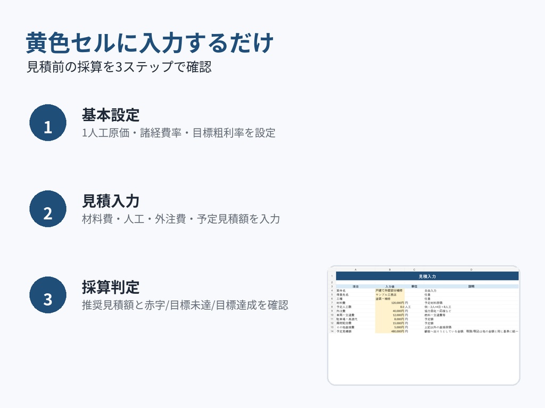The image size is (545, 408).
Task: Click the '項目' header cell
Action: pos(356,286)
